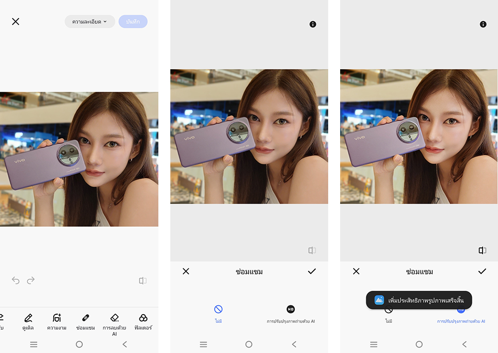Viewport: 498px width, 353px height.
Task: Choose HD AI photo enhancement in middle screen
Action: 291,314
